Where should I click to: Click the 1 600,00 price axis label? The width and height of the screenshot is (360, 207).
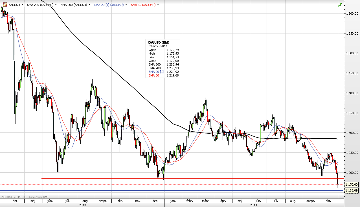[x=352, y=13]
